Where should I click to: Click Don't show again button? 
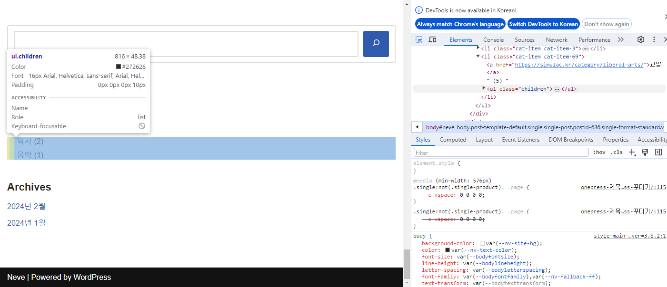coord(607,24)
